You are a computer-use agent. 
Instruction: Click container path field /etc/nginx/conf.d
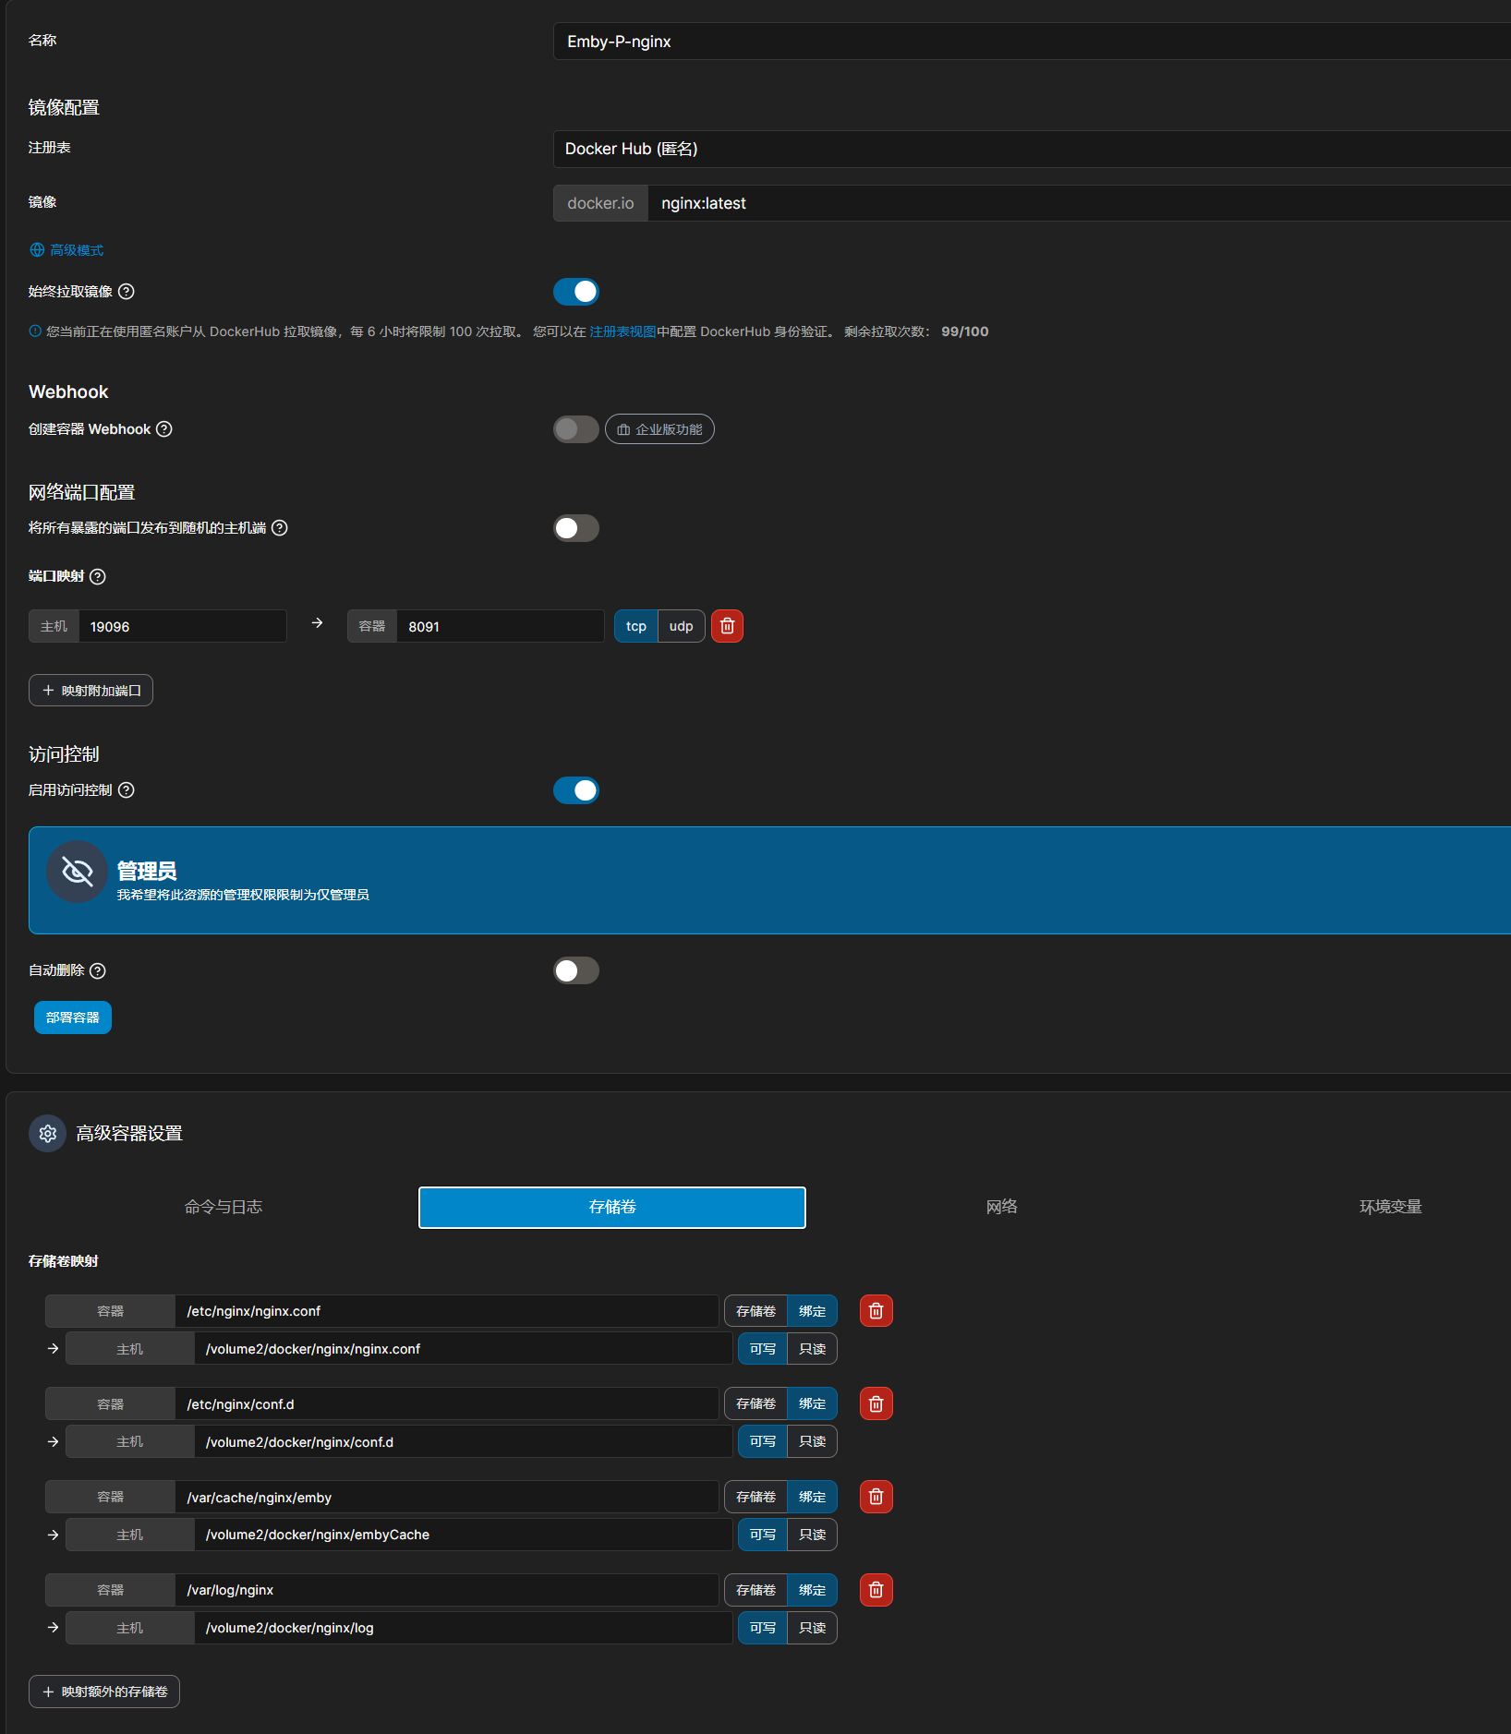(446, 1404)
